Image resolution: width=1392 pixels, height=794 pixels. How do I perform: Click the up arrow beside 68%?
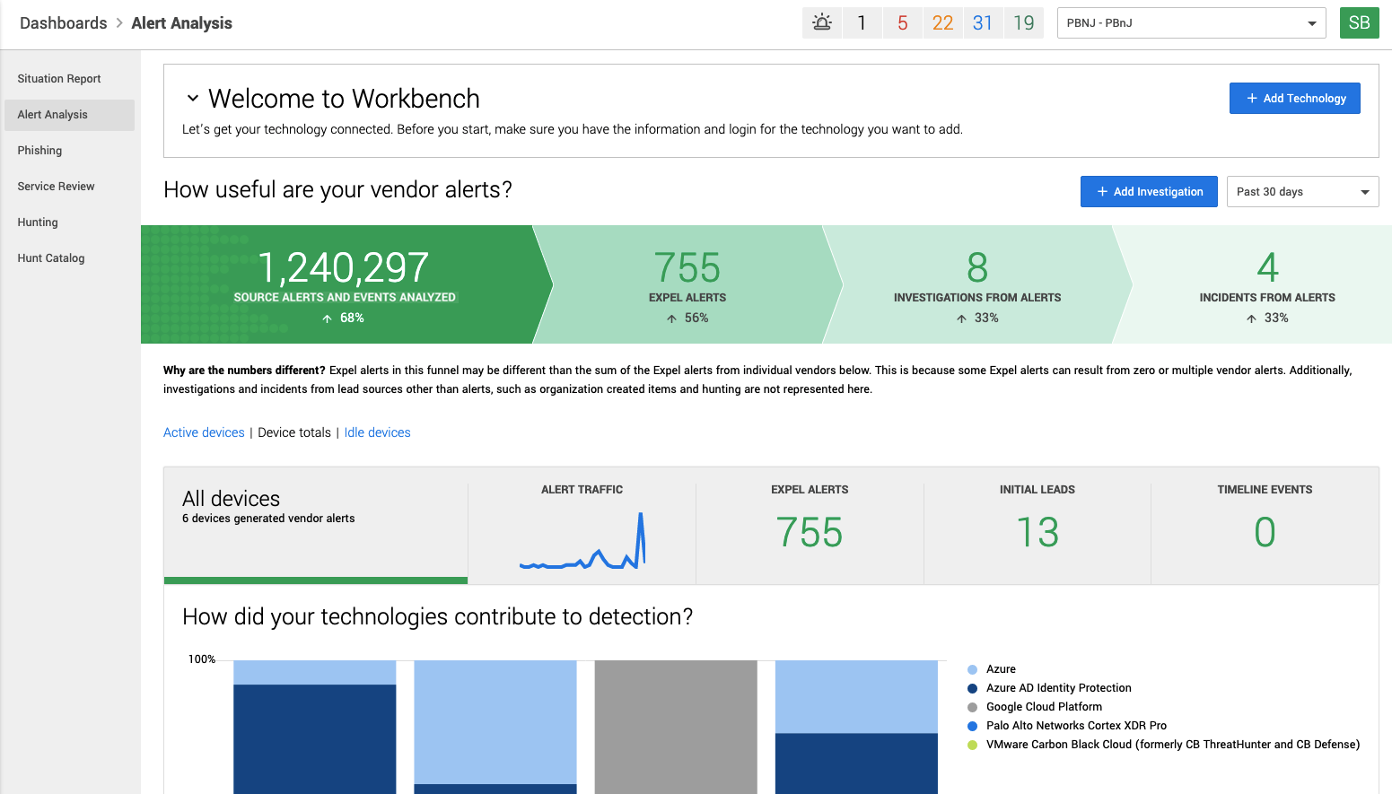point(328,318)
